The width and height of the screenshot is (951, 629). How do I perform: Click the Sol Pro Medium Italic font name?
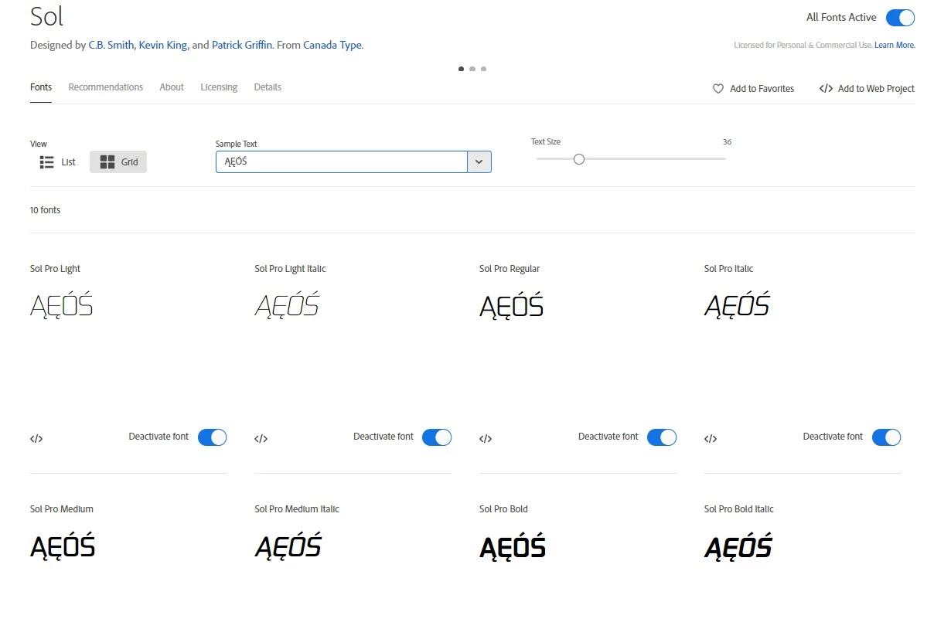tap(297, 509)
